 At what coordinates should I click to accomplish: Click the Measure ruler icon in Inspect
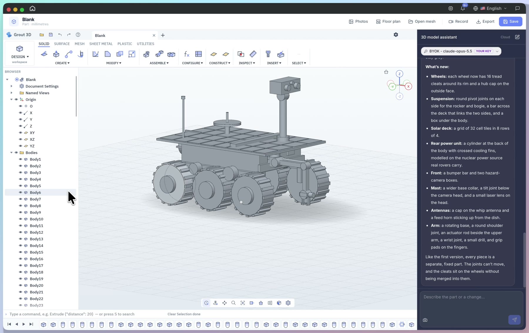[x=253, y=54]
